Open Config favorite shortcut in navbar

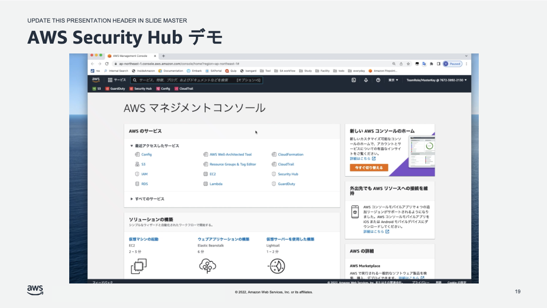click(163, 88)
